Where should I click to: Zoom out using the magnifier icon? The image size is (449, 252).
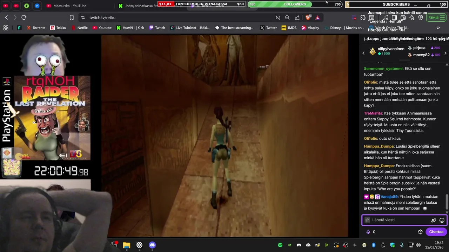pyautogui.click(x=287, y=17)
